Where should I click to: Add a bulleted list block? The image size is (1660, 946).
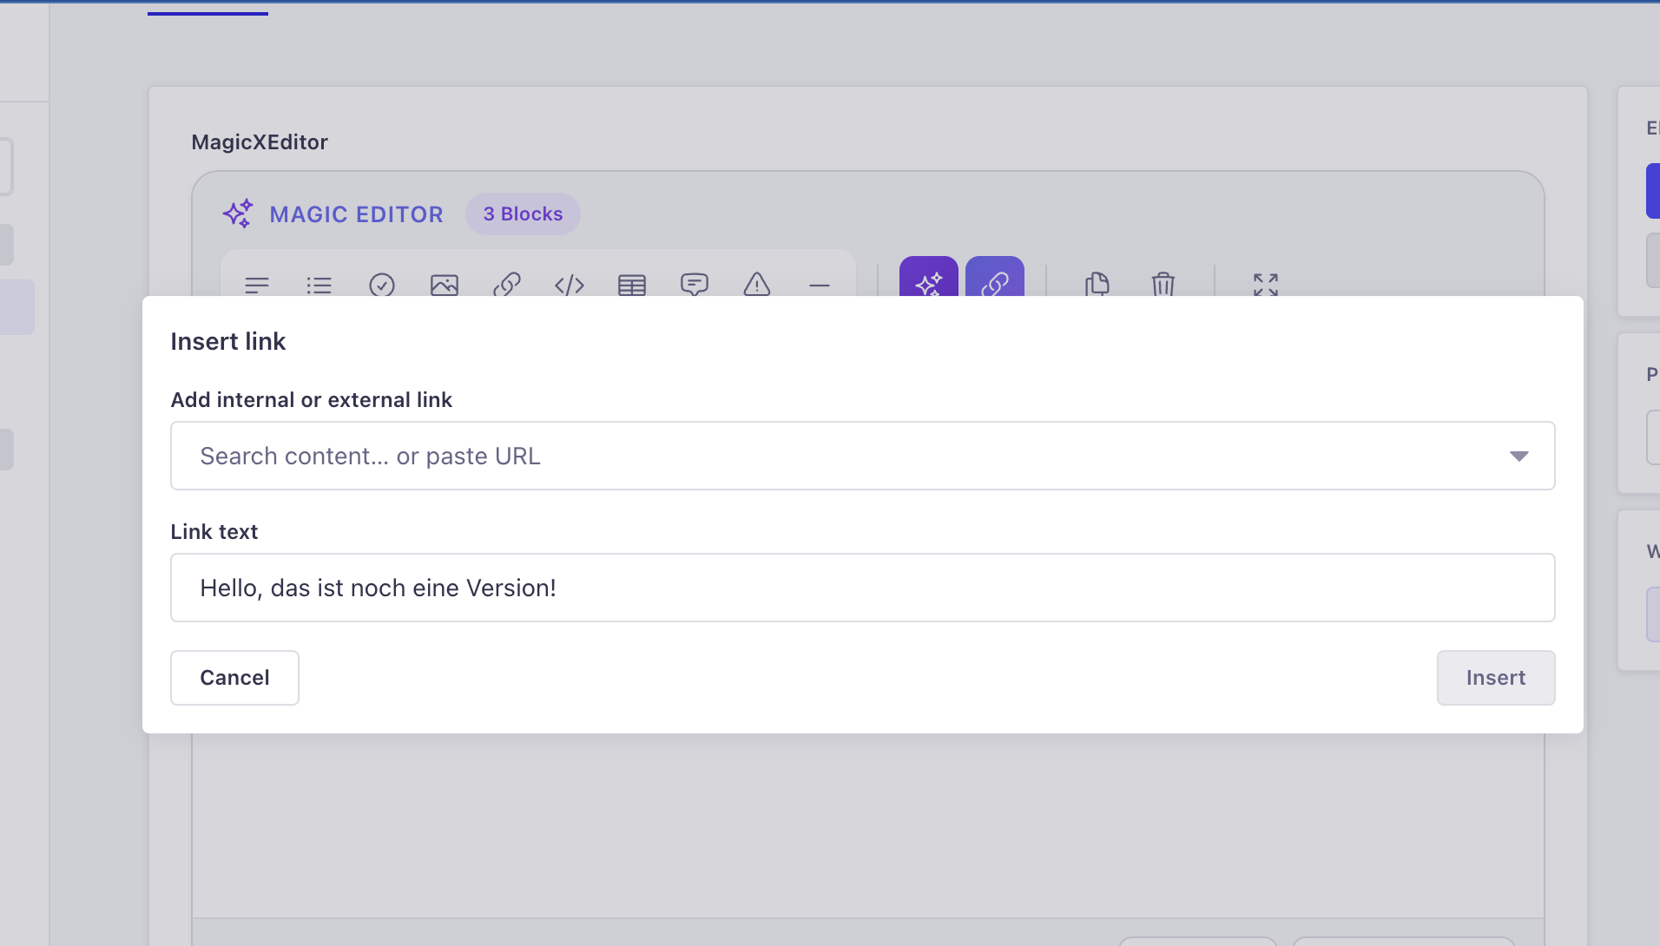319,284
